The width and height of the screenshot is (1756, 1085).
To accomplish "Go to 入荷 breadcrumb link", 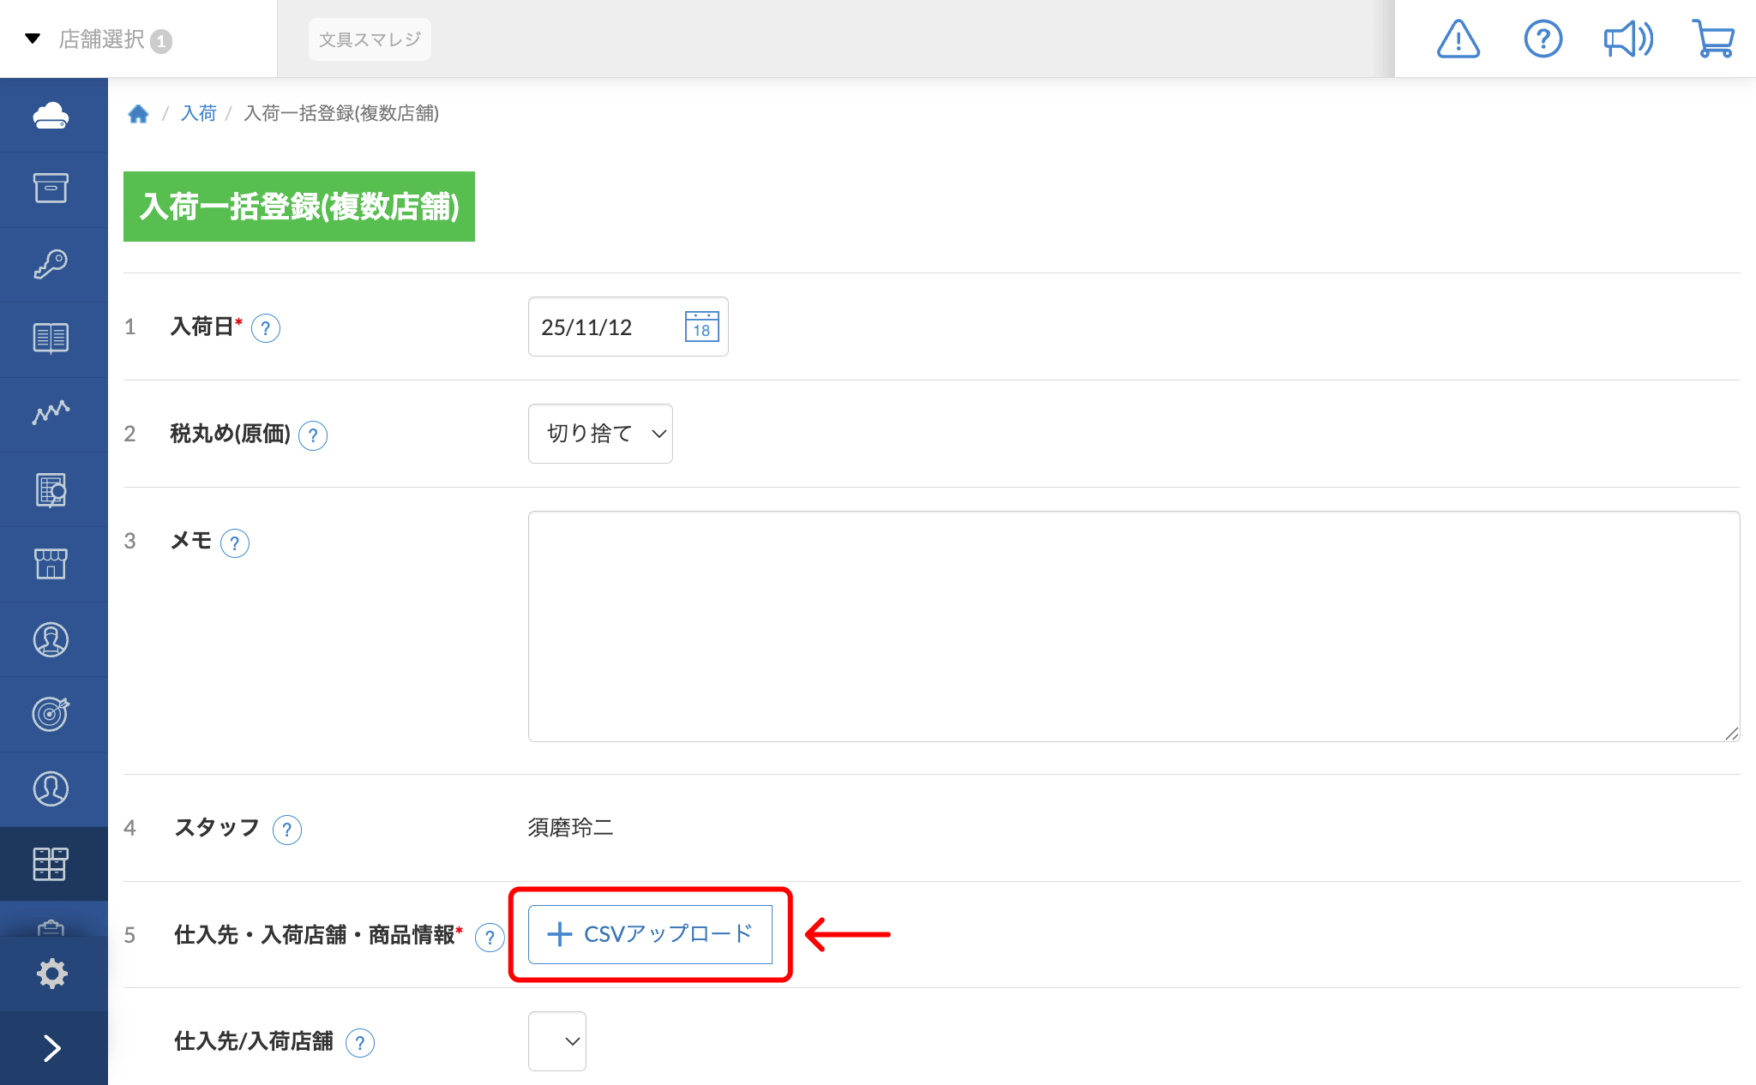I will (x=198, y=113).
